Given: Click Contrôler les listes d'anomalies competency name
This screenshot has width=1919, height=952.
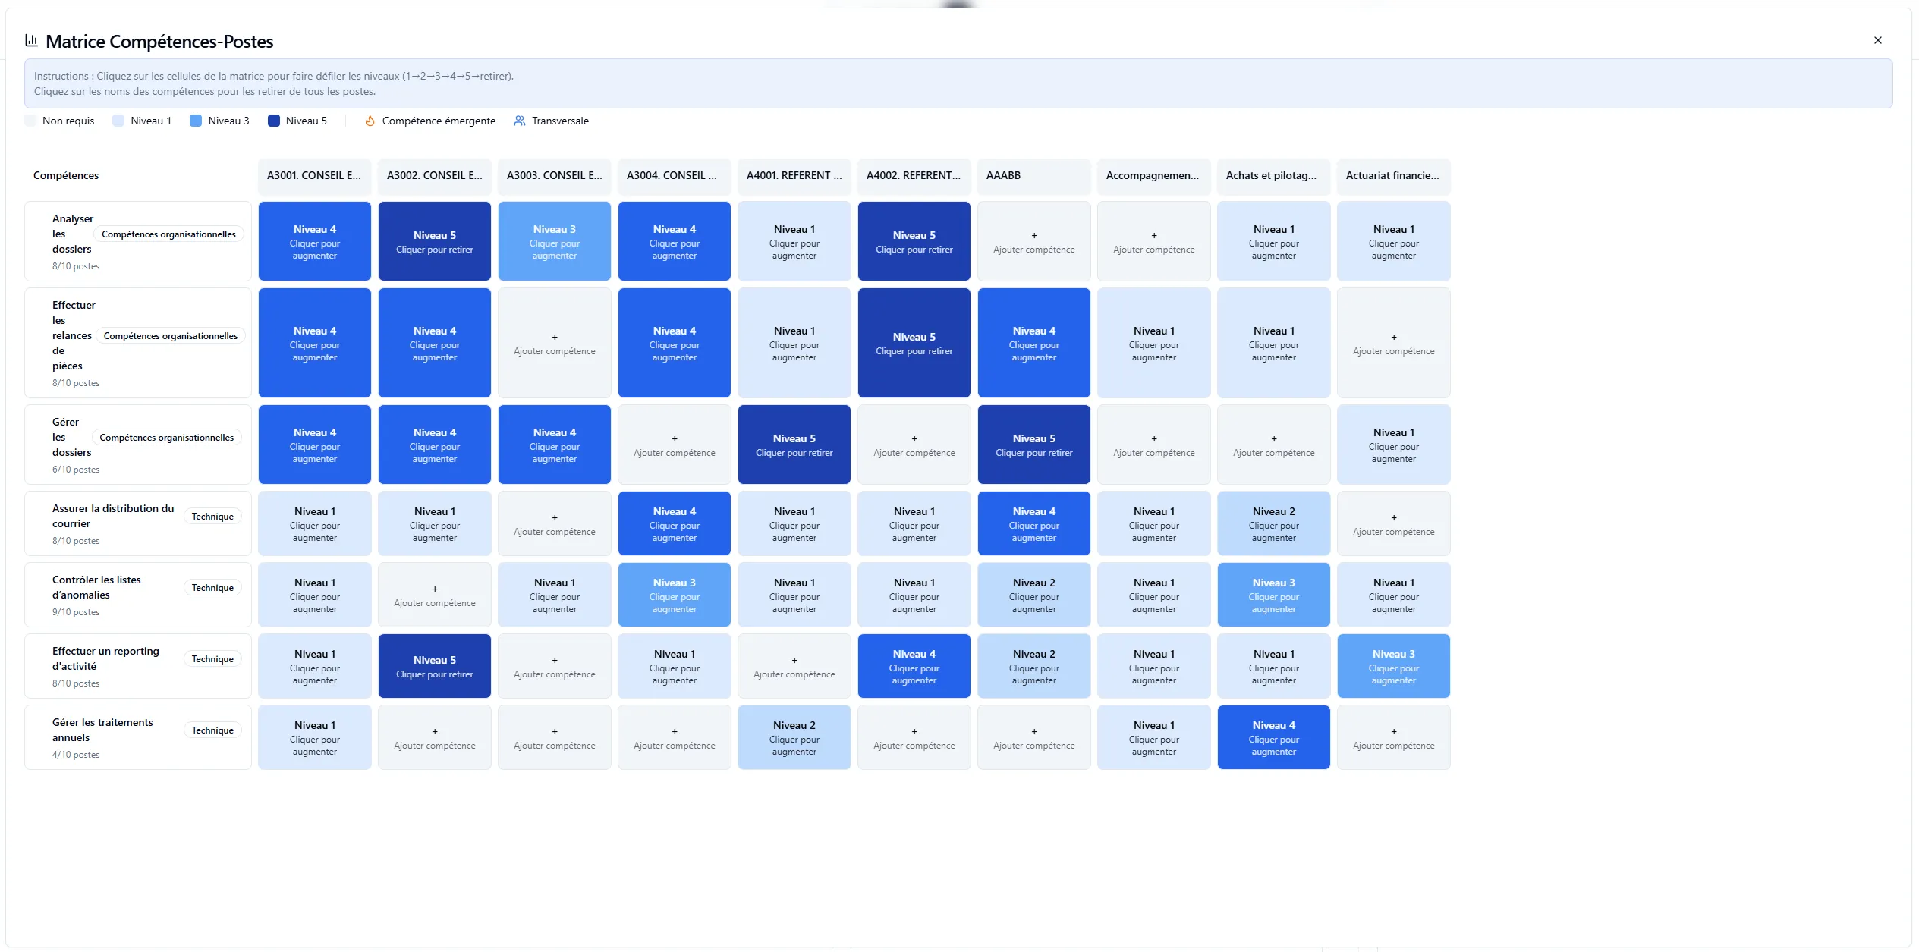Looking at the screenshot, I should tap(96, 587).
